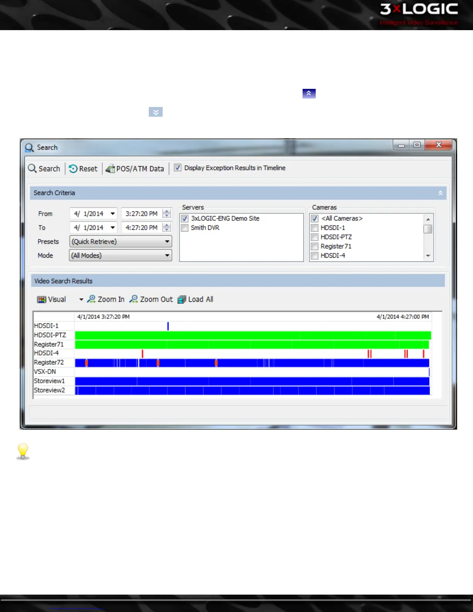Viewport: 473px width, 612px height.
Task: Click the dark blue double-chevron up icon above the window
Action: click(309, 93)
